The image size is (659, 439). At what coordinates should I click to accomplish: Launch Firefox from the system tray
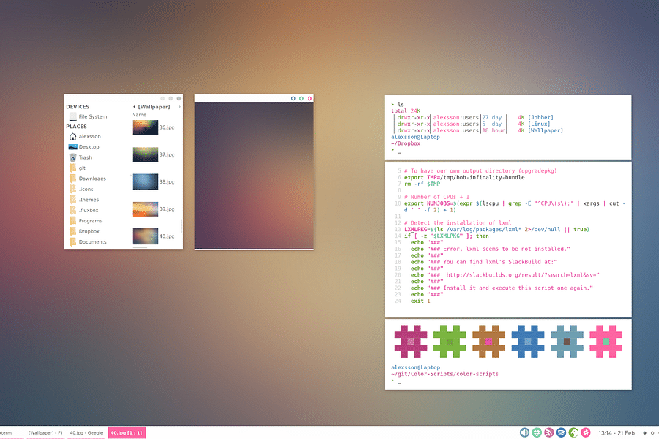click(x=573, y=432)
